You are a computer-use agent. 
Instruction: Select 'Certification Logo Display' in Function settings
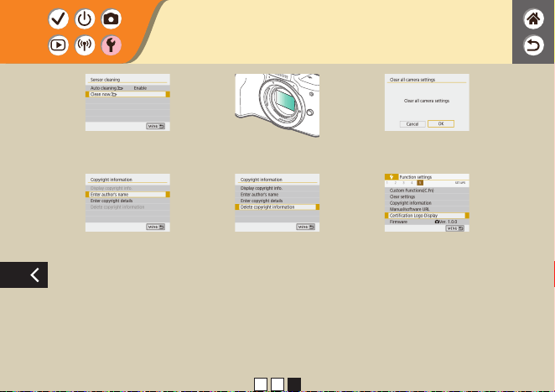427,216
